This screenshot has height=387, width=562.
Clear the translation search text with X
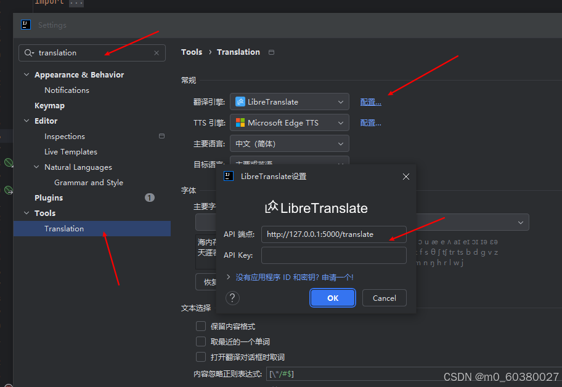point(157,53)
